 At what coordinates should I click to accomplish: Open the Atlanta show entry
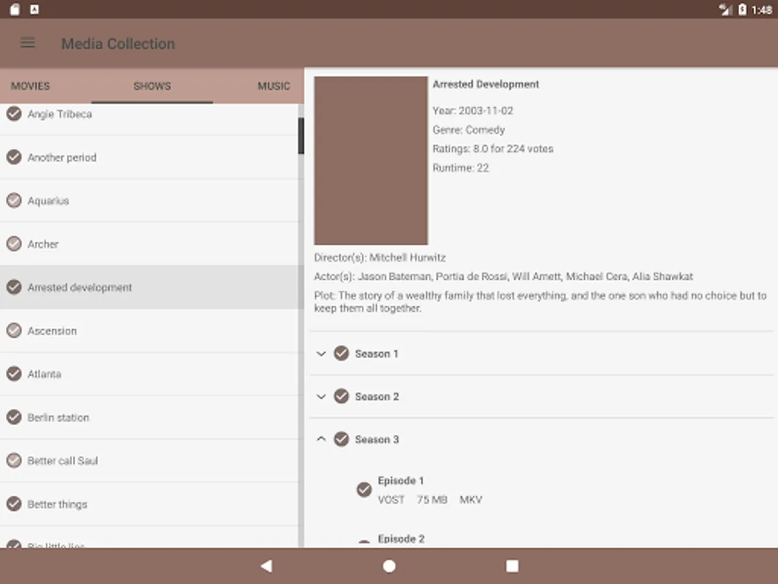pyautogui.click(x=149, y=374)
